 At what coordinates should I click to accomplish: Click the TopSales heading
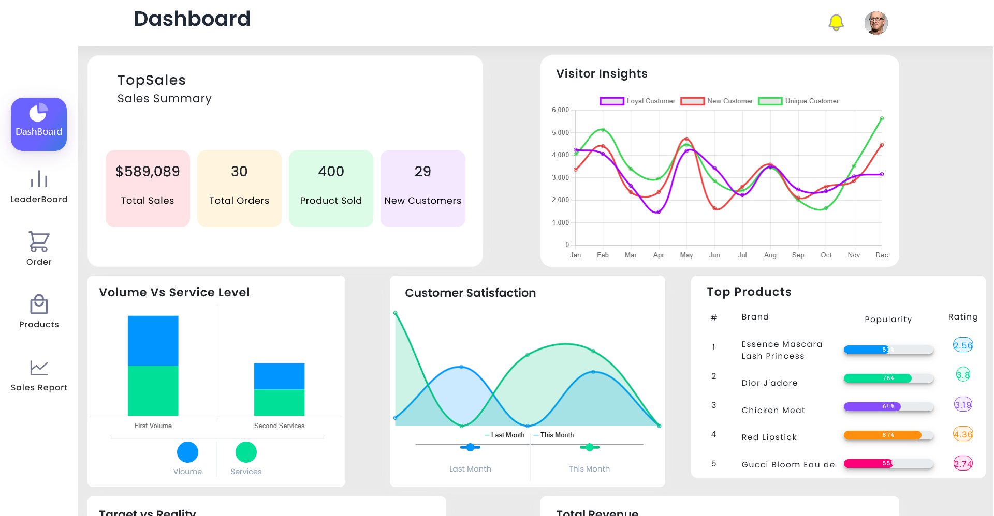click(x=151, y=80)
